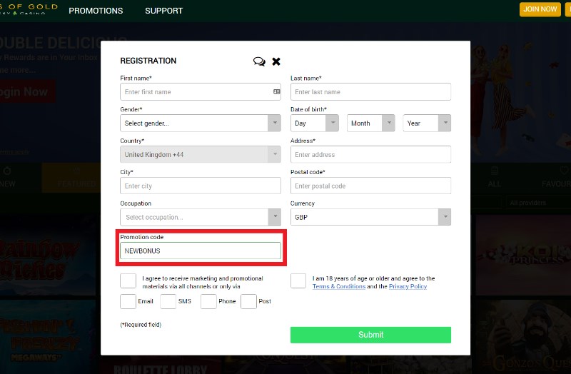Click the Login Now banner button
The image size is (571, 374).
click(x=28, y=92)
